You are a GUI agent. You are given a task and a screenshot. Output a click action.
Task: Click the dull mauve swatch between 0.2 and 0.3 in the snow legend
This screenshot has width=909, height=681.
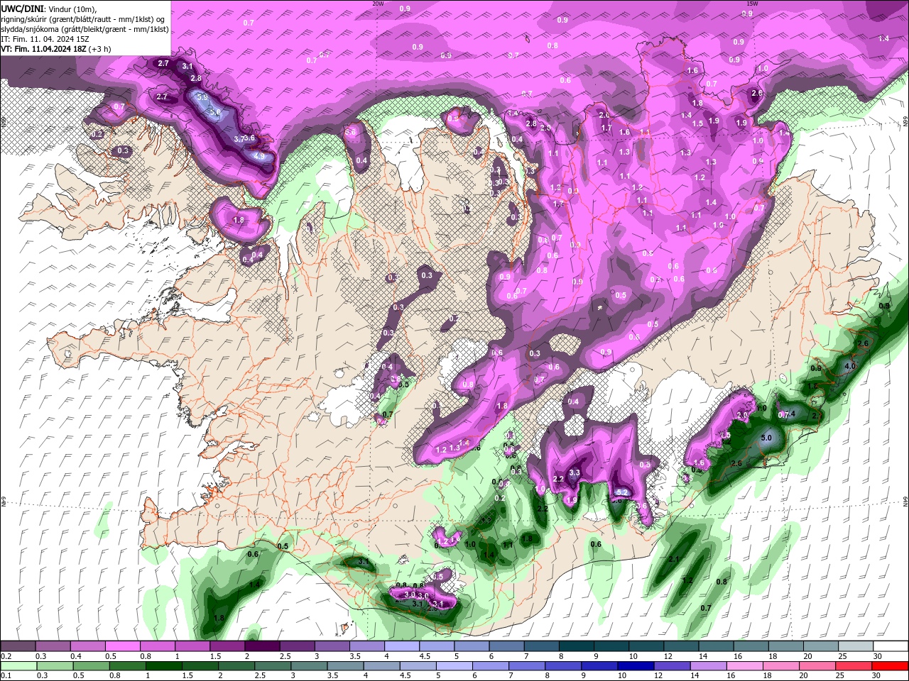18,646
